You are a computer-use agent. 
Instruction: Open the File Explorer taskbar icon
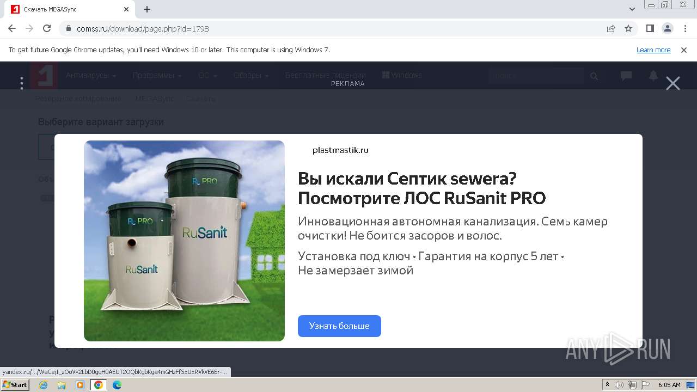click(x=62, y=385)
